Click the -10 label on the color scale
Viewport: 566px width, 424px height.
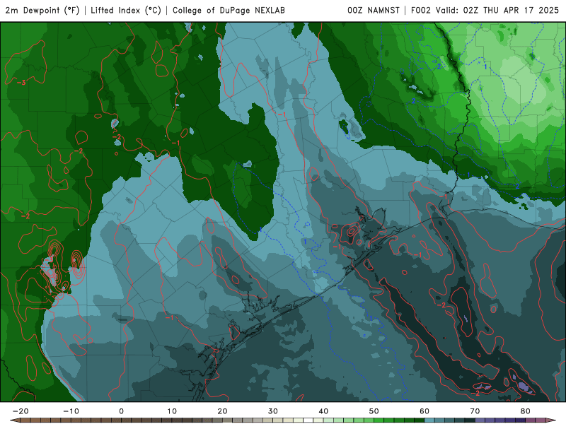point(71,411)
